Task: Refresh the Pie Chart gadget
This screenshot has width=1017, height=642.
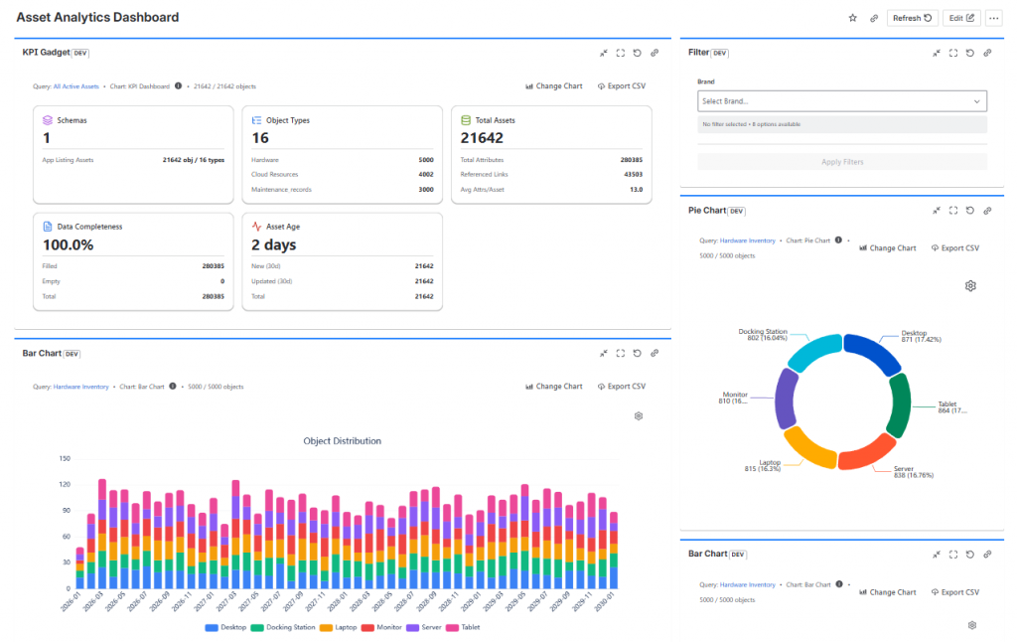Action: pyautogui.click(x=969, y=210)
